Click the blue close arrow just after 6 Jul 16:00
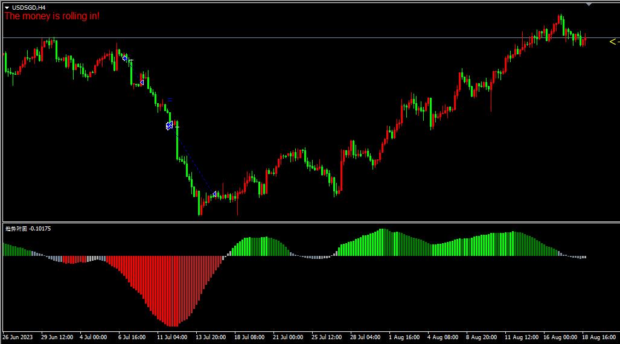Image resolution: width=620 pixels, height=344 pixels. 141,82
